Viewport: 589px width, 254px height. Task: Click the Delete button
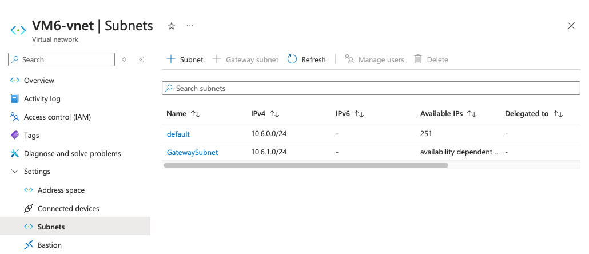(x=431, y=59)
